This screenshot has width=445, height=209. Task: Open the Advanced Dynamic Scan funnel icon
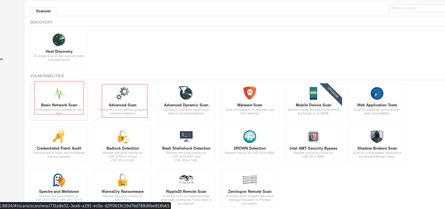pyautogui.click(x=186, y=93)
